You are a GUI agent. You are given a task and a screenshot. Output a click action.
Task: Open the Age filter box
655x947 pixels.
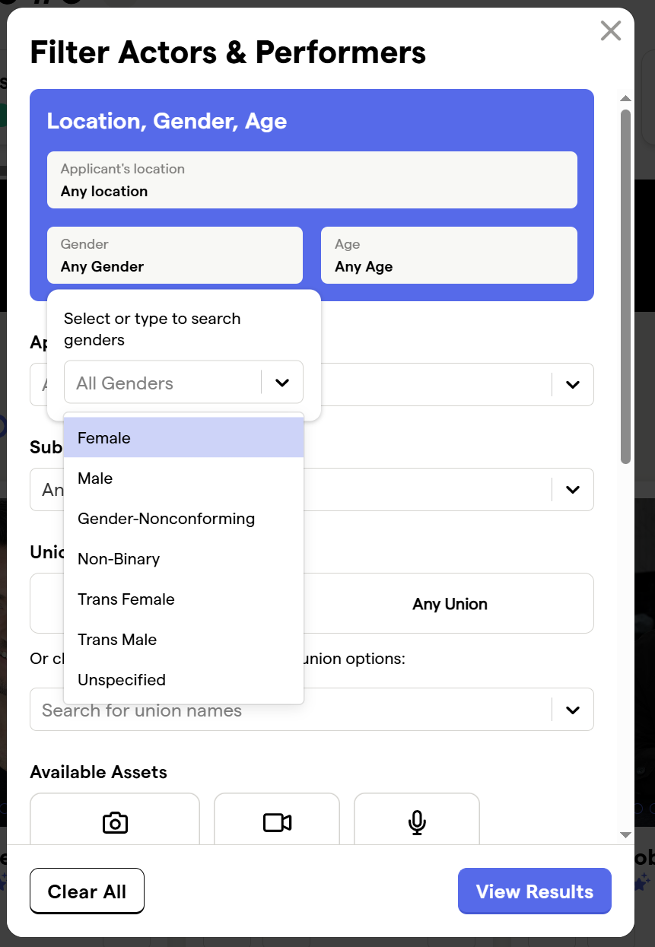click(x=449, y=256)
